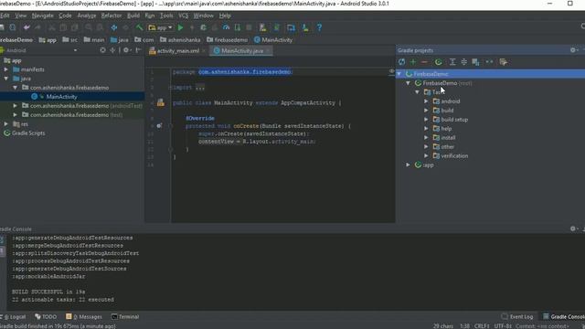Viewport: 585px width, 329px height.
Task: Click Collapse All in Gradle panel
Action: point(463,62)
